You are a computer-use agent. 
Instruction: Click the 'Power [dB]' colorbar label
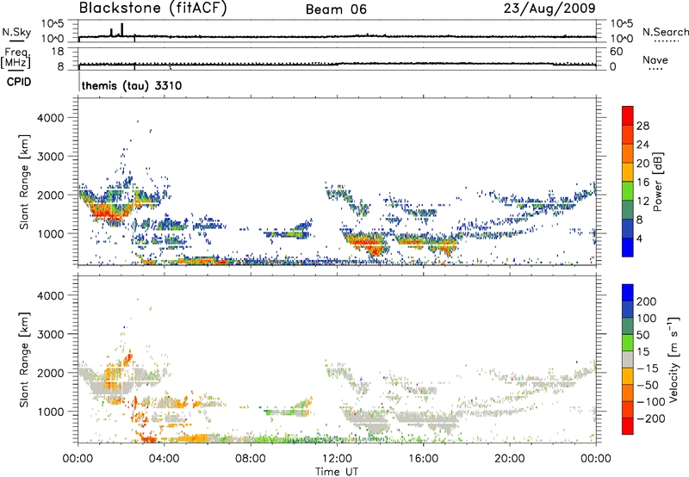pos(657,182)
